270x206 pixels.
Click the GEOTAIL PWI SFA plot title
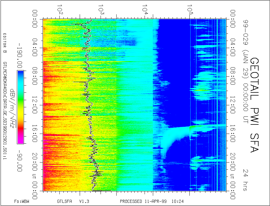tap(254, 105)
